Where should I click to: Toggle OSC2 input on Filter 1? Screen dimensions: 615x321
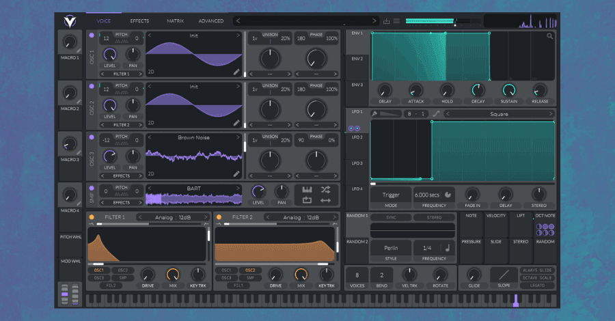[123, 270]
